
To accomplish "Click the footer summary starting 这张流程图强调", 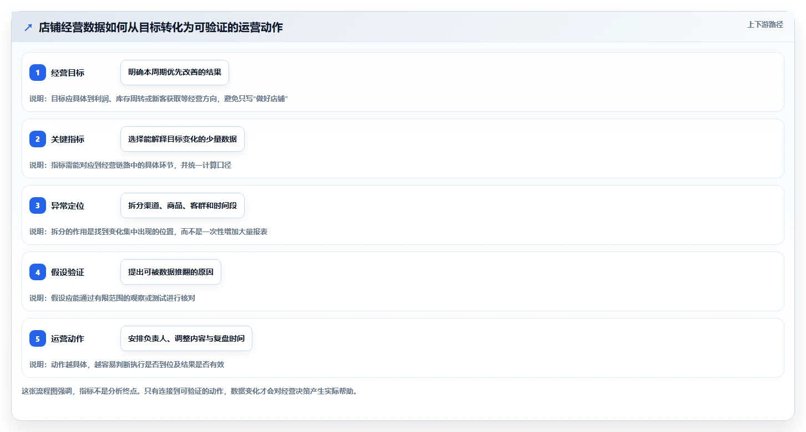I will tap(190, 391).
